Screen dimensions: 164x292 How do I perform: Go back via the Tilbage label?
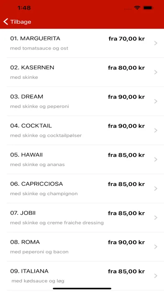click(x=20, y=22)
